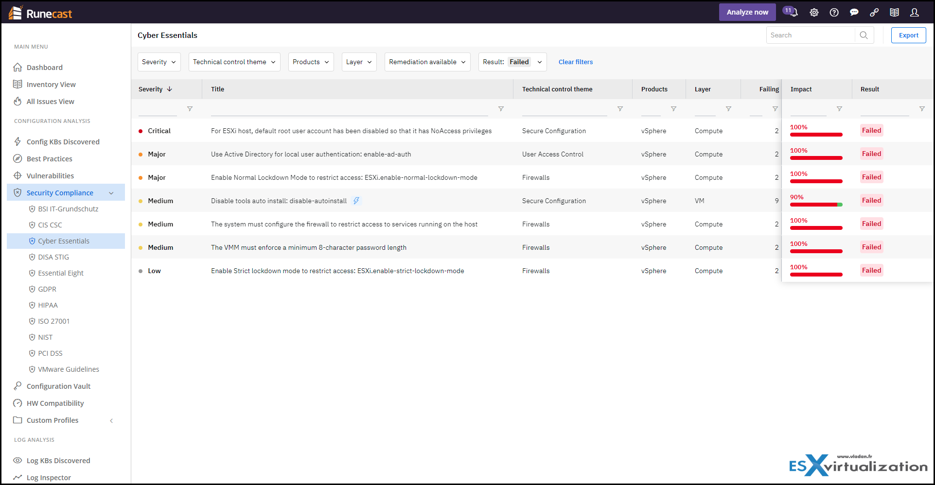Click the link chain icon in the header

pyautogui.click(x=874, y=13)
